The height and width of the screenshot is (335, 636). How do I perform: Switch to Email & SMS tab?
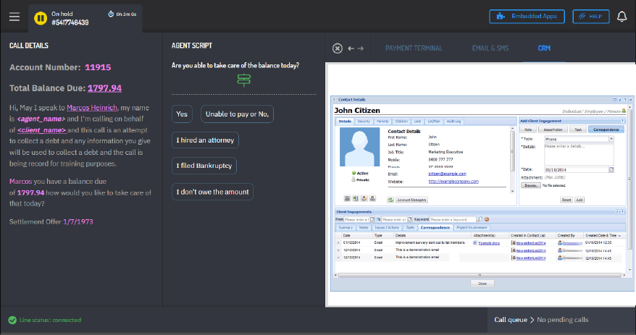click(490, 48)
